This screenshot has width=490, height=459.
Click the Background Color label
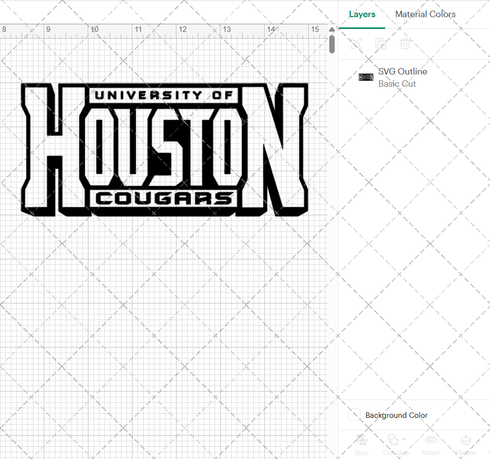(396, 415)
